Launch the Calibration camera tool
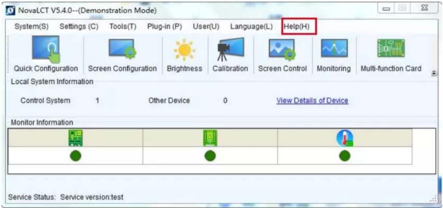Viewport: 443px width, 208px height. [x=230, y=54]
